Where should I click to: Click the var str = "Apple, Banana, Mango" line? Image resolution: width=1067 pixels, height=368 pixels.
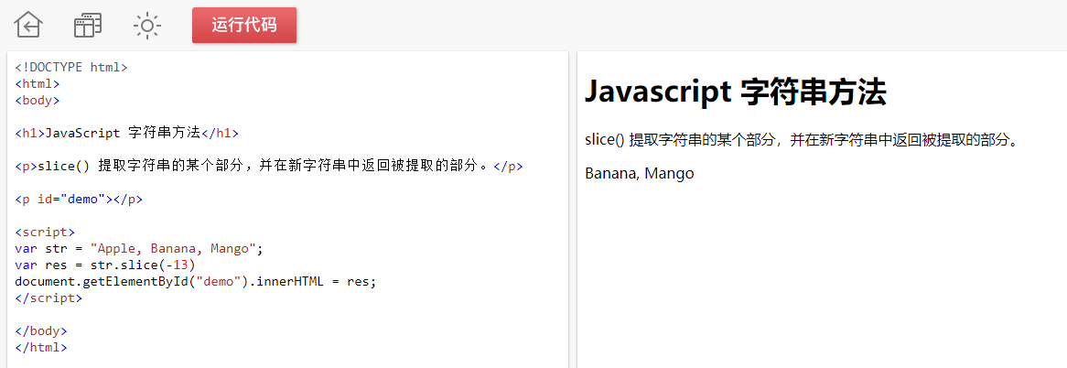point(139,248)
